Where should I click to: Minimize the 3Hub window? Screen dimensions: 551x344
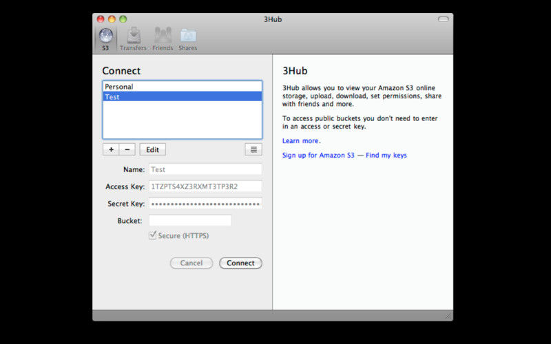pos(112,19)
